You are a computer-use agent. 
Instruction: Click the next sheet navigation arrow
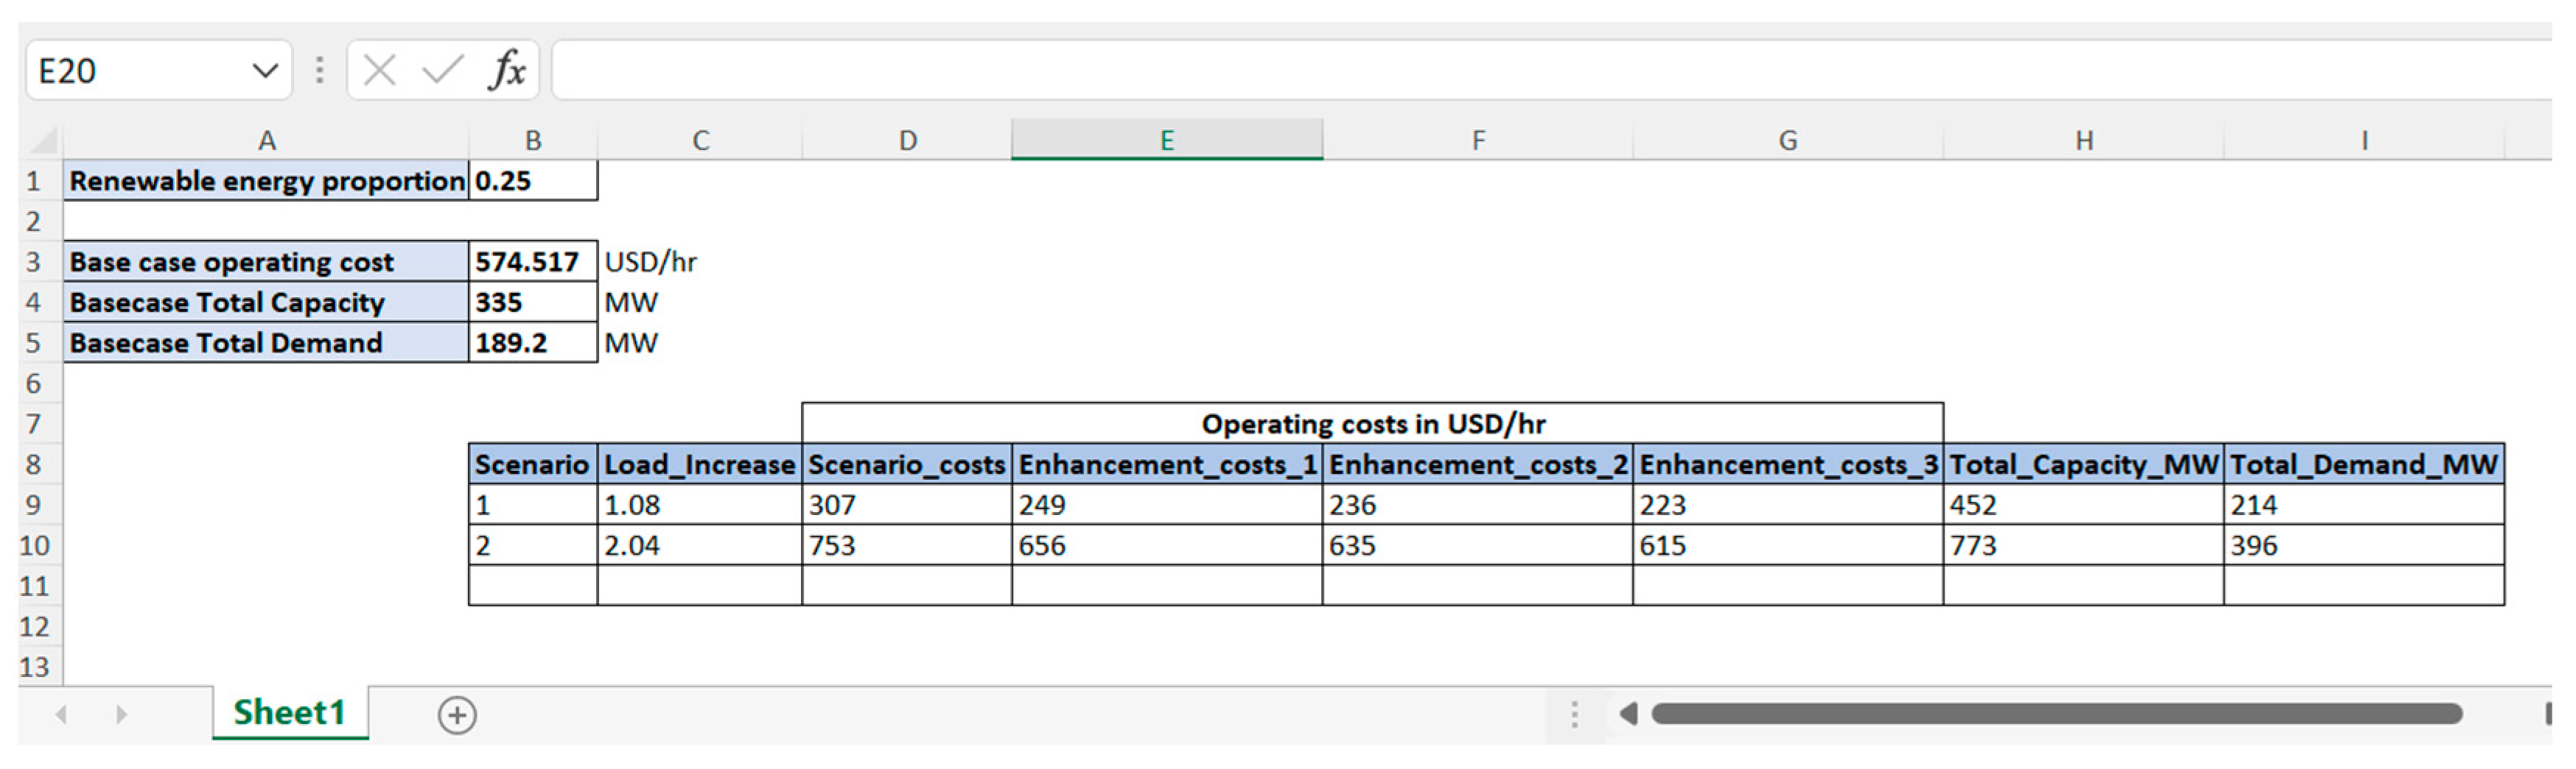pos(122,715)
